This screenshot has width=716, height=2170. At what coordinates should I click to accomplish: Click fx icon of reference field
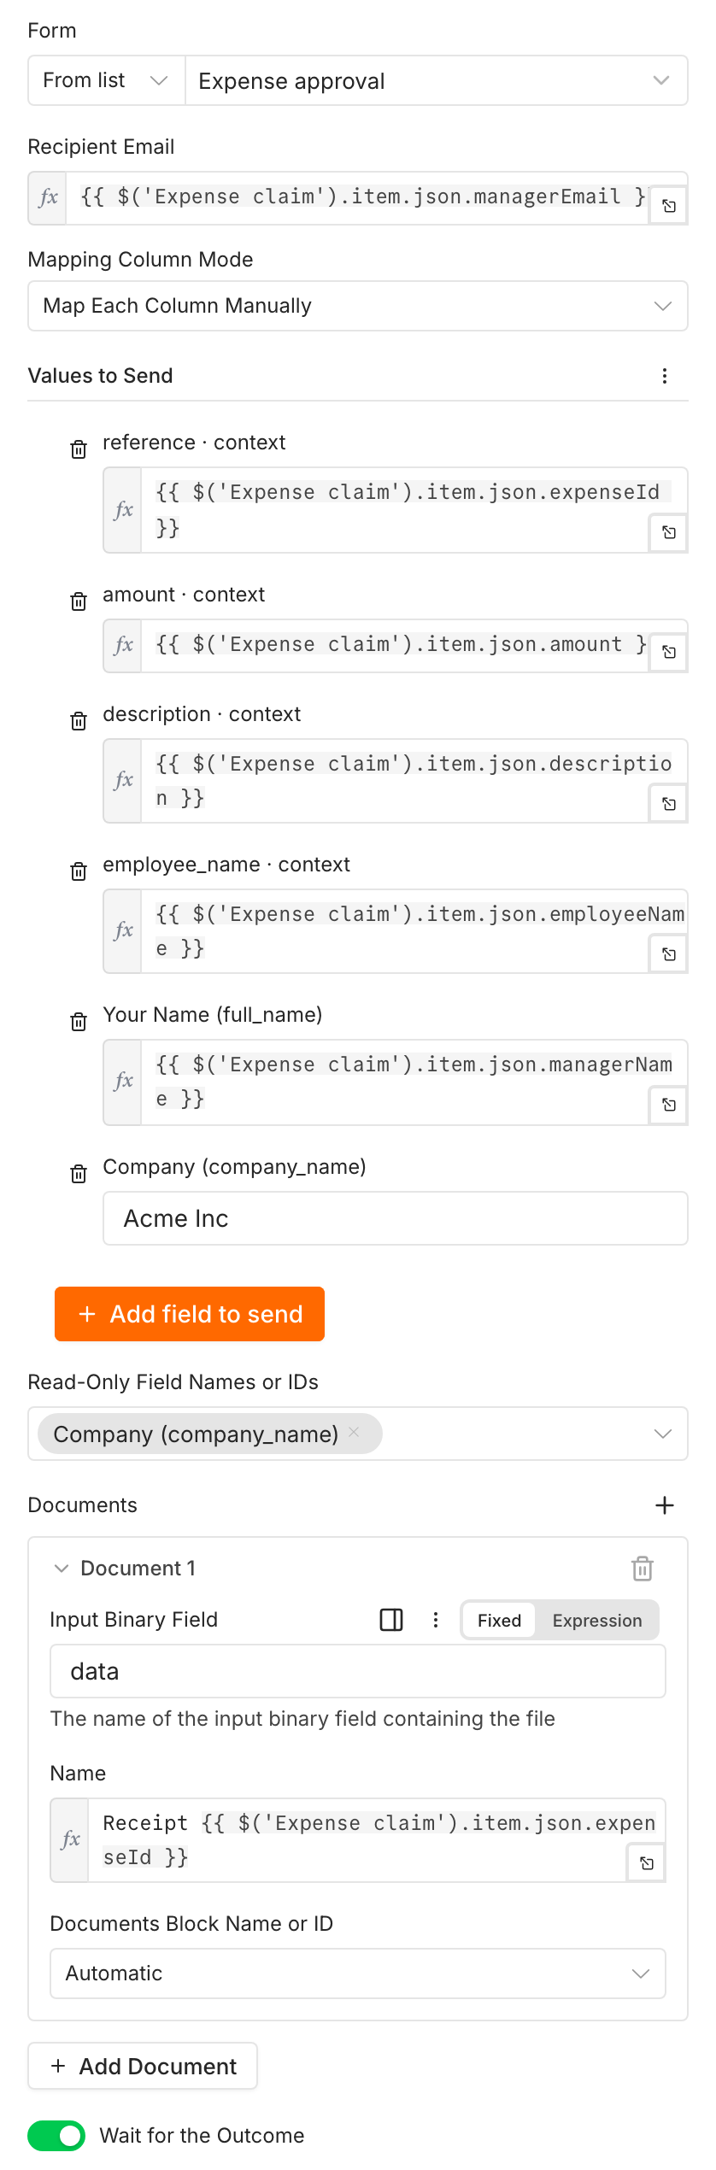(x=123, y=510)
